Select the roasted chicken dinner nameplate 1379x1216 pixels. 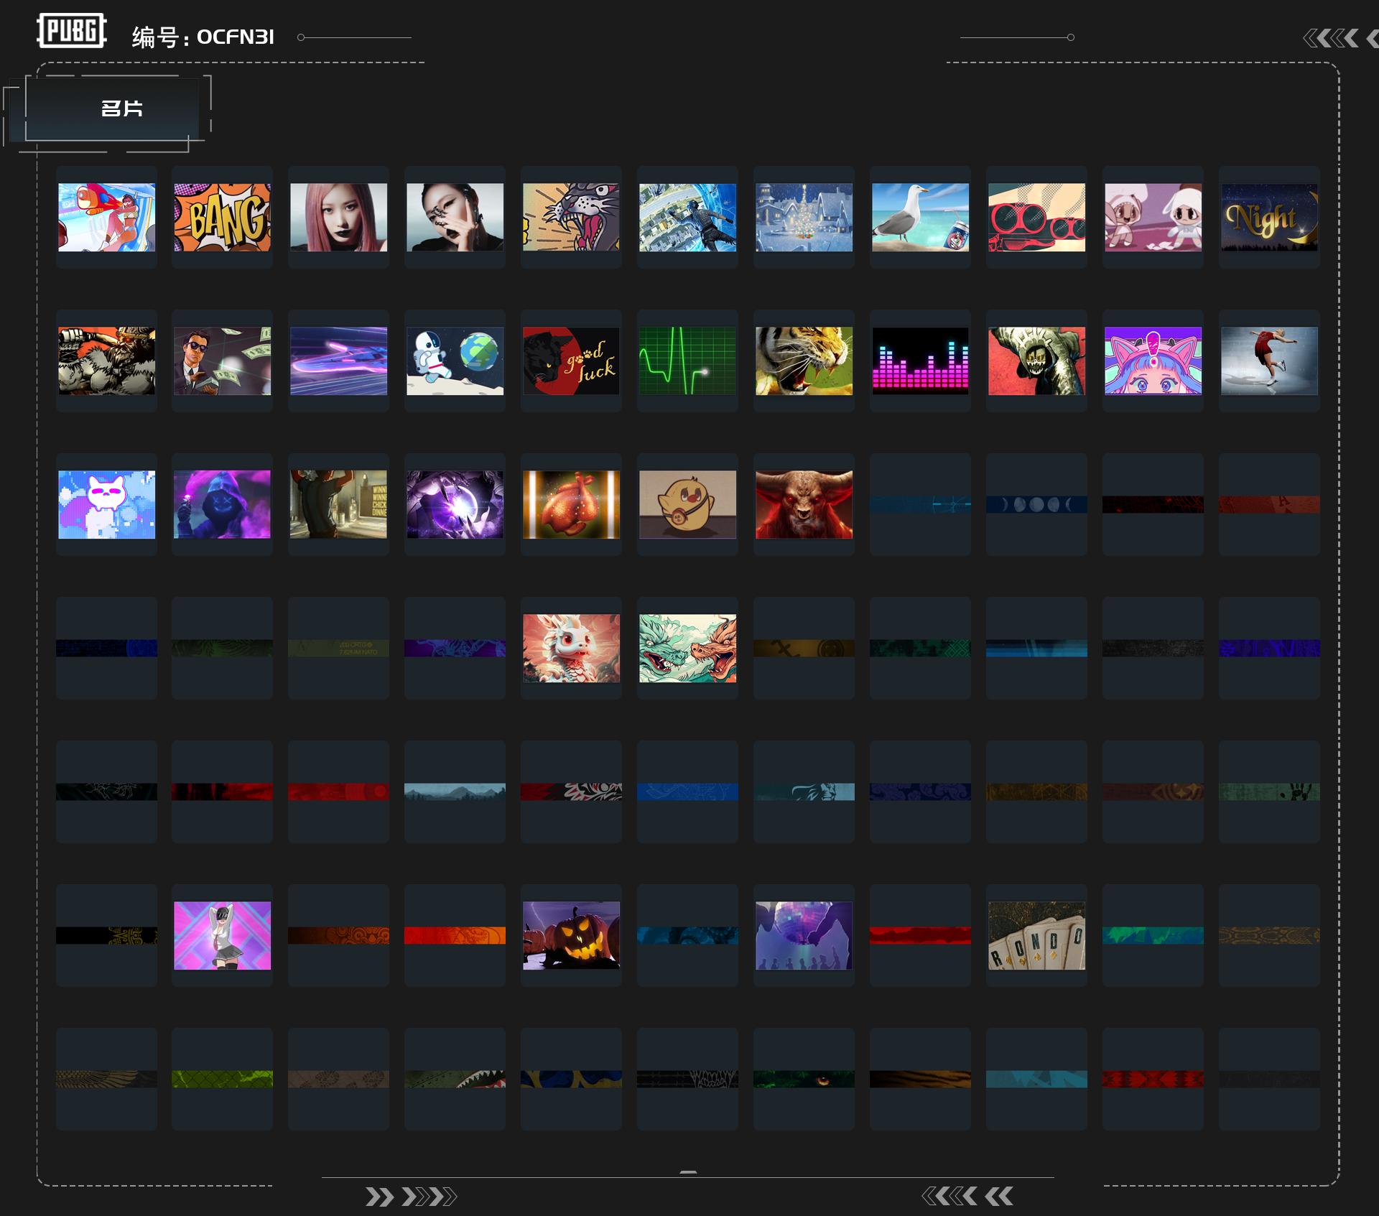coord(572,504)
